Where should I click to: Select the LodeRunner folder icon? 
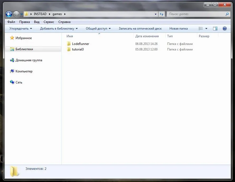tap(69, 44)
